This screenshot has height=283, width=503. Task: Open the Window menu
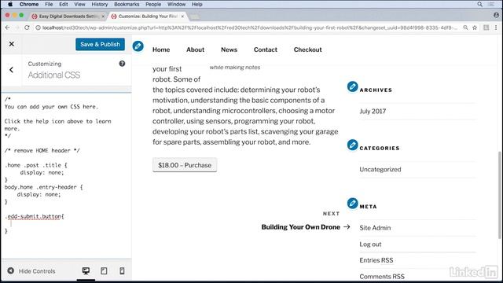pos(176,4)
